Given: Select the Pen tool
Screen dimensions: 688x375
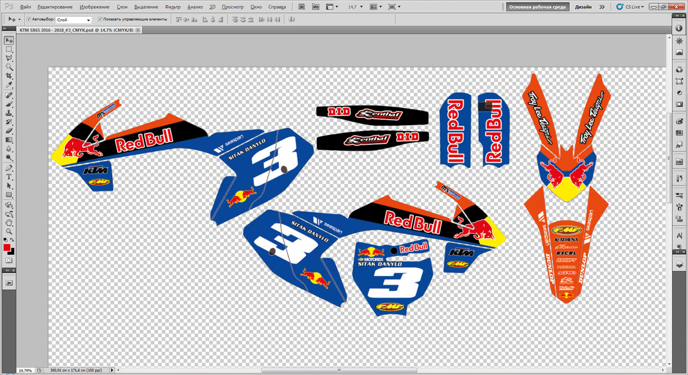Looking at the screenshot, I should tap(9, 168).
